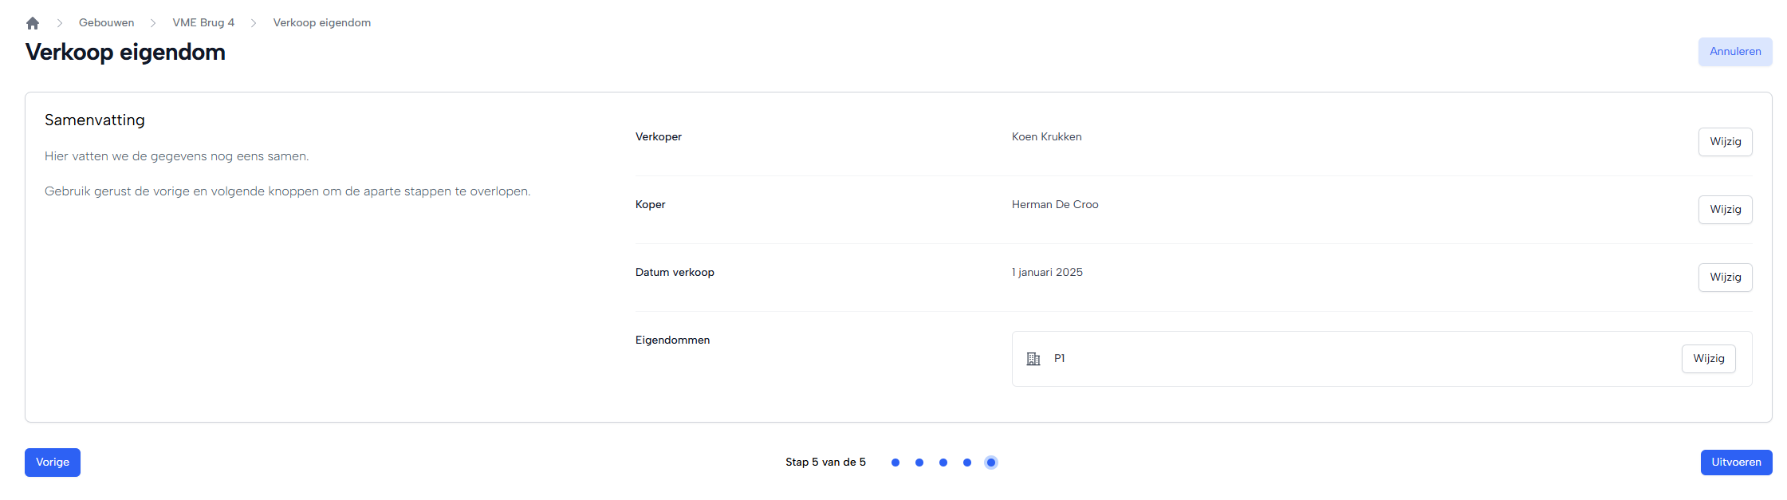Open the Gebouwen breadcrumb
The image size is (1787, 500).
(106, 23)
